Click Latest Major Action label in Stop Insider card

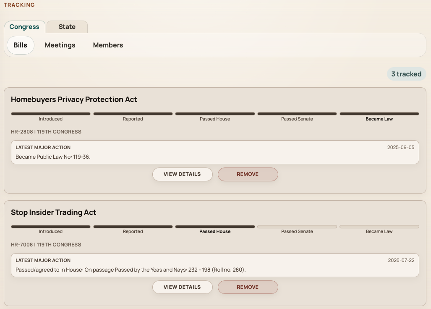pyautogui.click(x=43, y=260)
